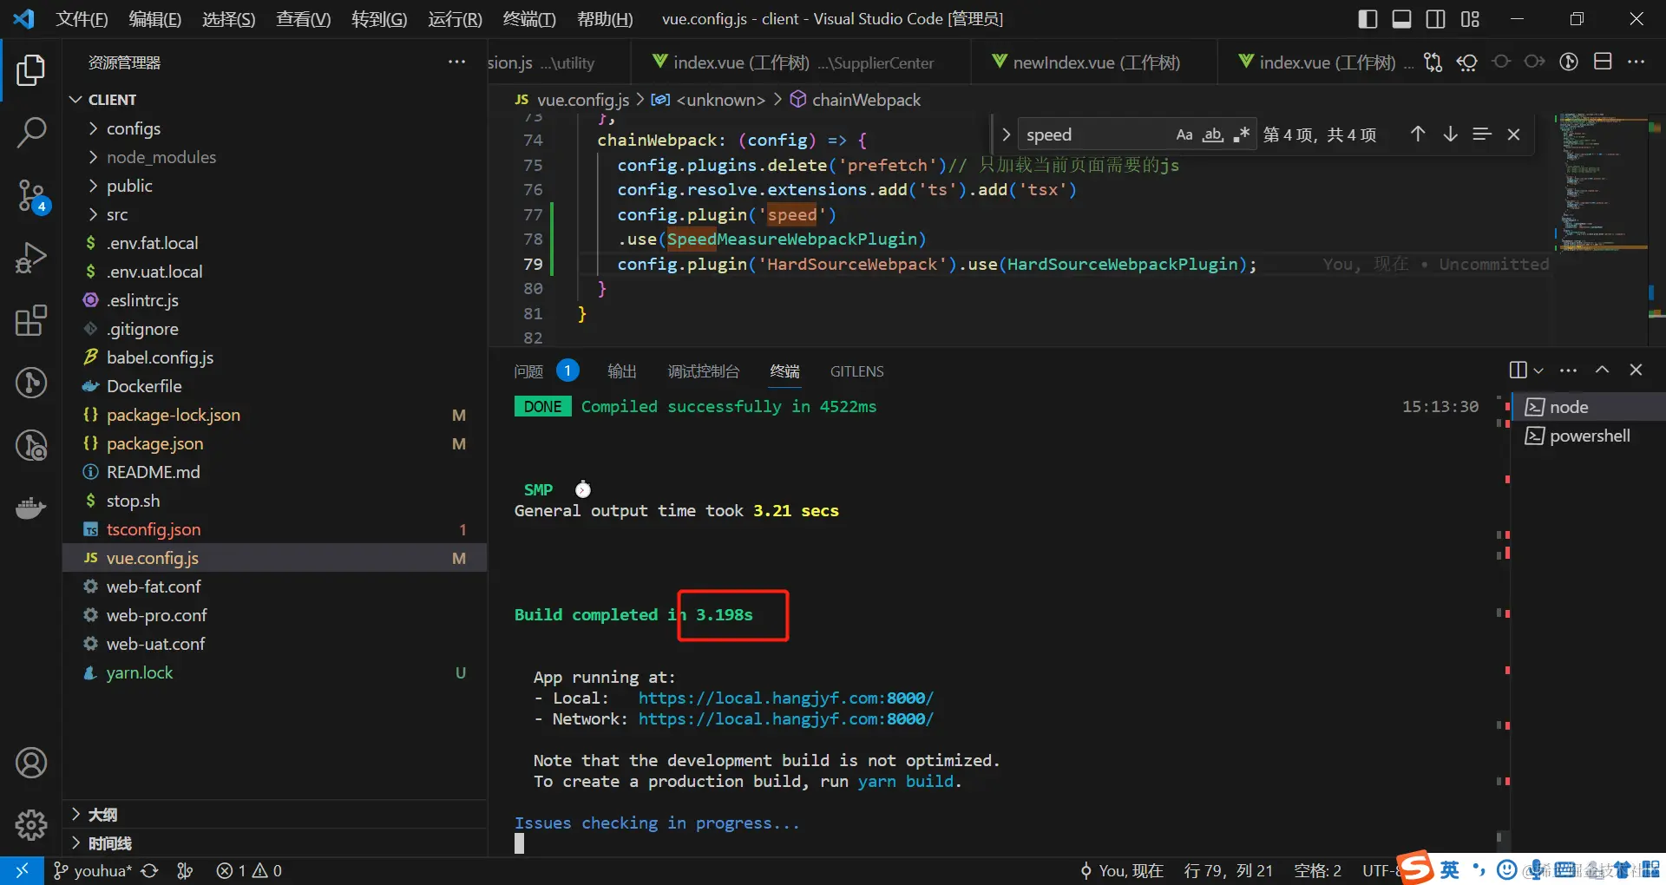
Task: Open customize layout icon in title bar
Action: [1470, 19]
